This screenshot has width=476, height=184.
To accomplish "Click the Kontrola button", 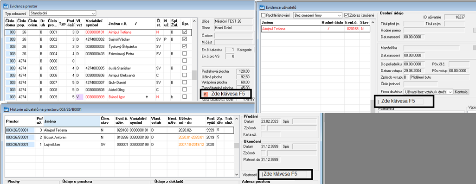I will pos(461,92).
